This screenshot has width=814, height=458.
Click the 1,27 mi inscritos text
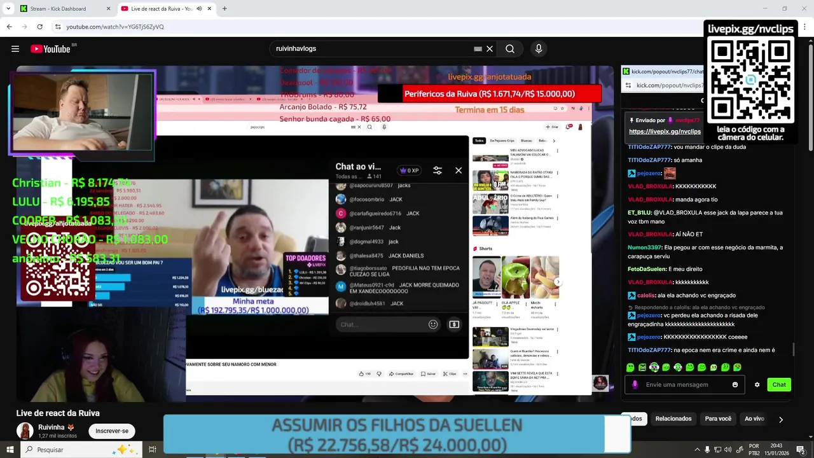click(58, 436)
